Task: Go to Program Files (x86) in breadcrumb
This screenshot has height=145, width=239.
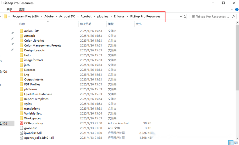Action: tap(25, 16)
